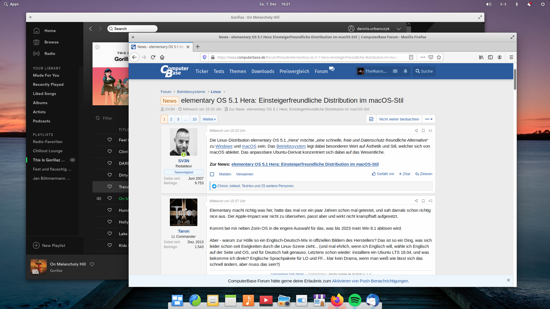Toggle the heart on the 'Feel' track
Screen dimensions: 550x309
tap(110, 140)
